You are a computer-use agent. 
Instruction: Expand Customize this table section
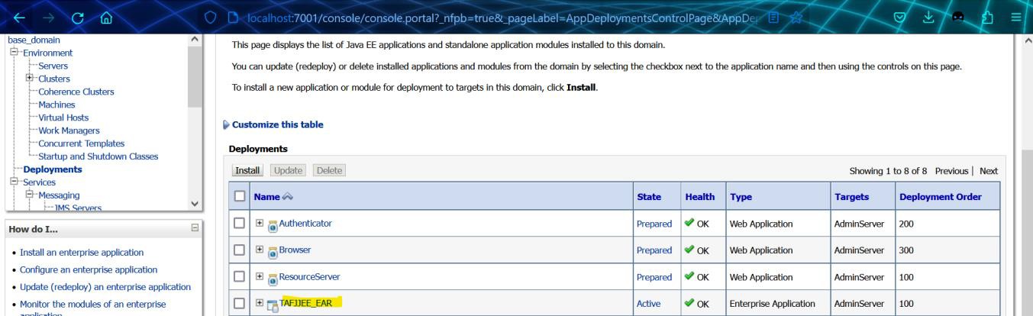click(225, 125)
